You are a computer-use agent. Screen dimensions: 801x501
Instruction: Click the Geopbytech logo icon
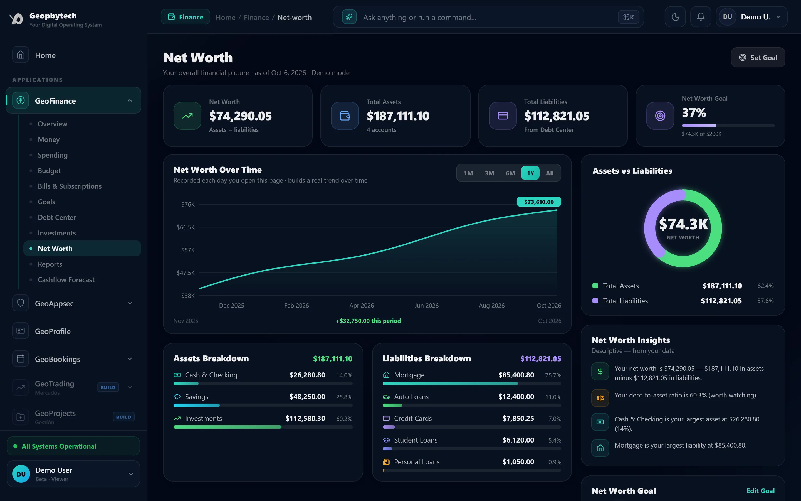point(16,19)
